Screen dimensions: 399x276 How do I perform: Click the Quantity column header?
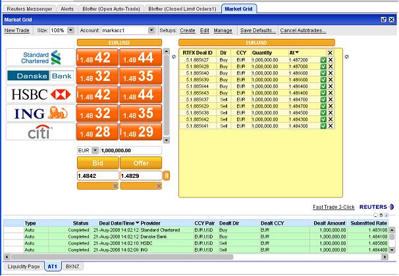coord(262,53)
